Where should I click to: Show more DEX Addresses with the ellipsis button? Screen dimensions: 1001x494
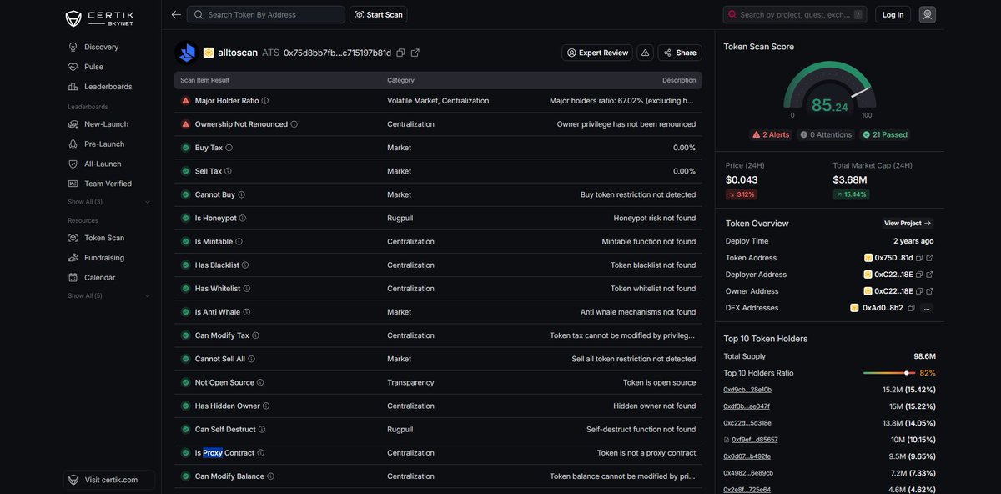(927, 308)
